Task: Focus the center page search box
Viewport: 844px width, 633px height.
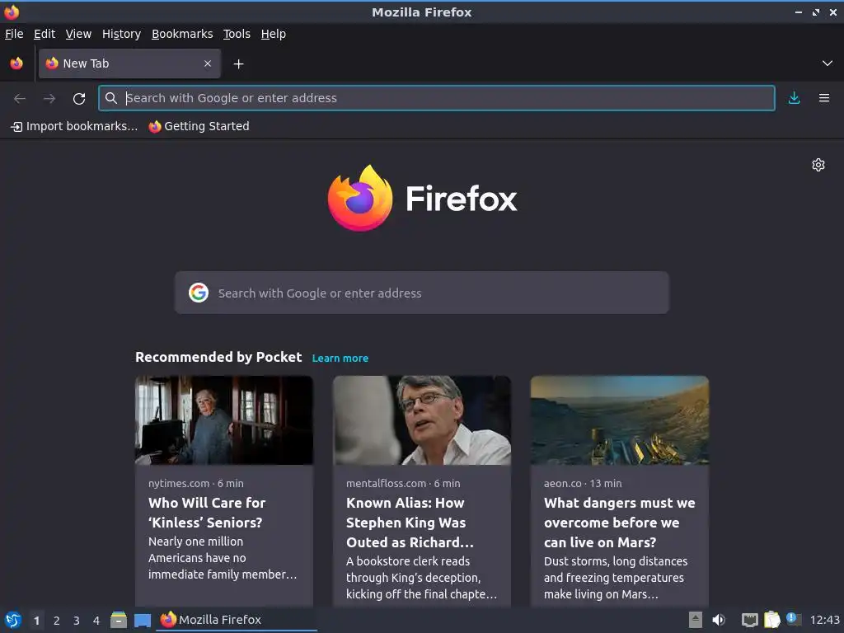Action: coord(421,293)
